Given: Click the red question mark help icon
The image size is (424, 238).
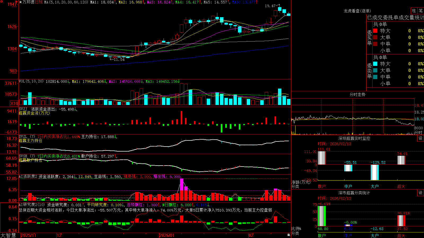Looking at the screenshot, I should tap(17, 2).
